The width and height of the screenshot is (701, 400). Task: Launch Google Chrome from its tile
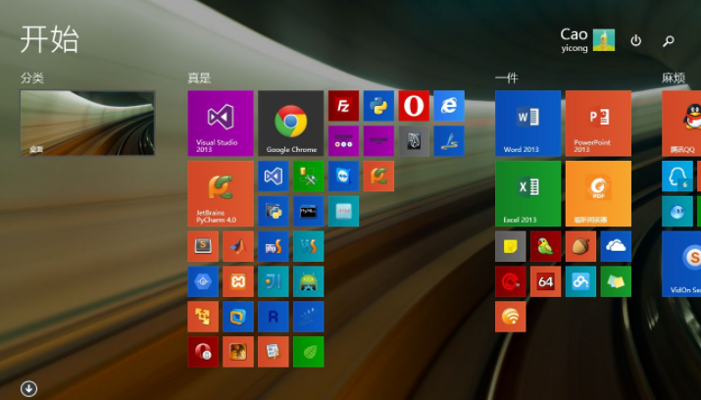click(290, 124)
